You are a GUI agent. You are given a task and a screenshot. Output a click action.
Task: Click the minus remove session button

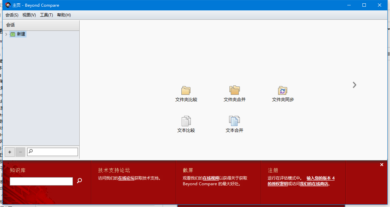[20, 152]
